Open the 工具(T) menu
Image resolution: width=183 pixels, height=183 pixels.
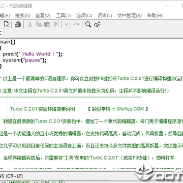63,16
